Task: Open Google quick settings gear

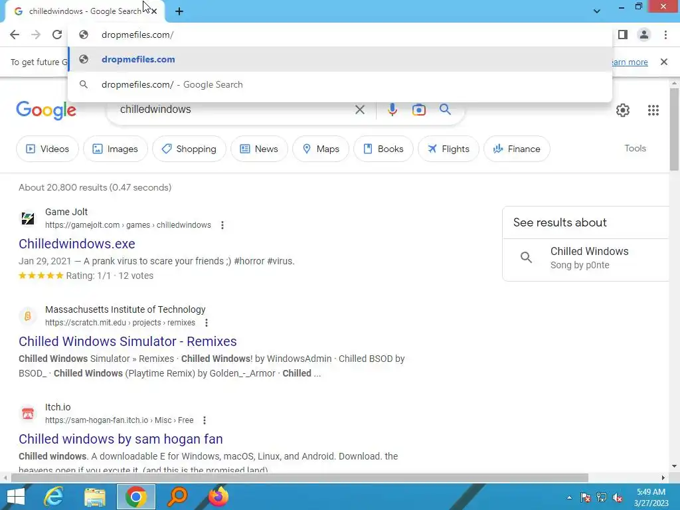Action: coord(623,110)
